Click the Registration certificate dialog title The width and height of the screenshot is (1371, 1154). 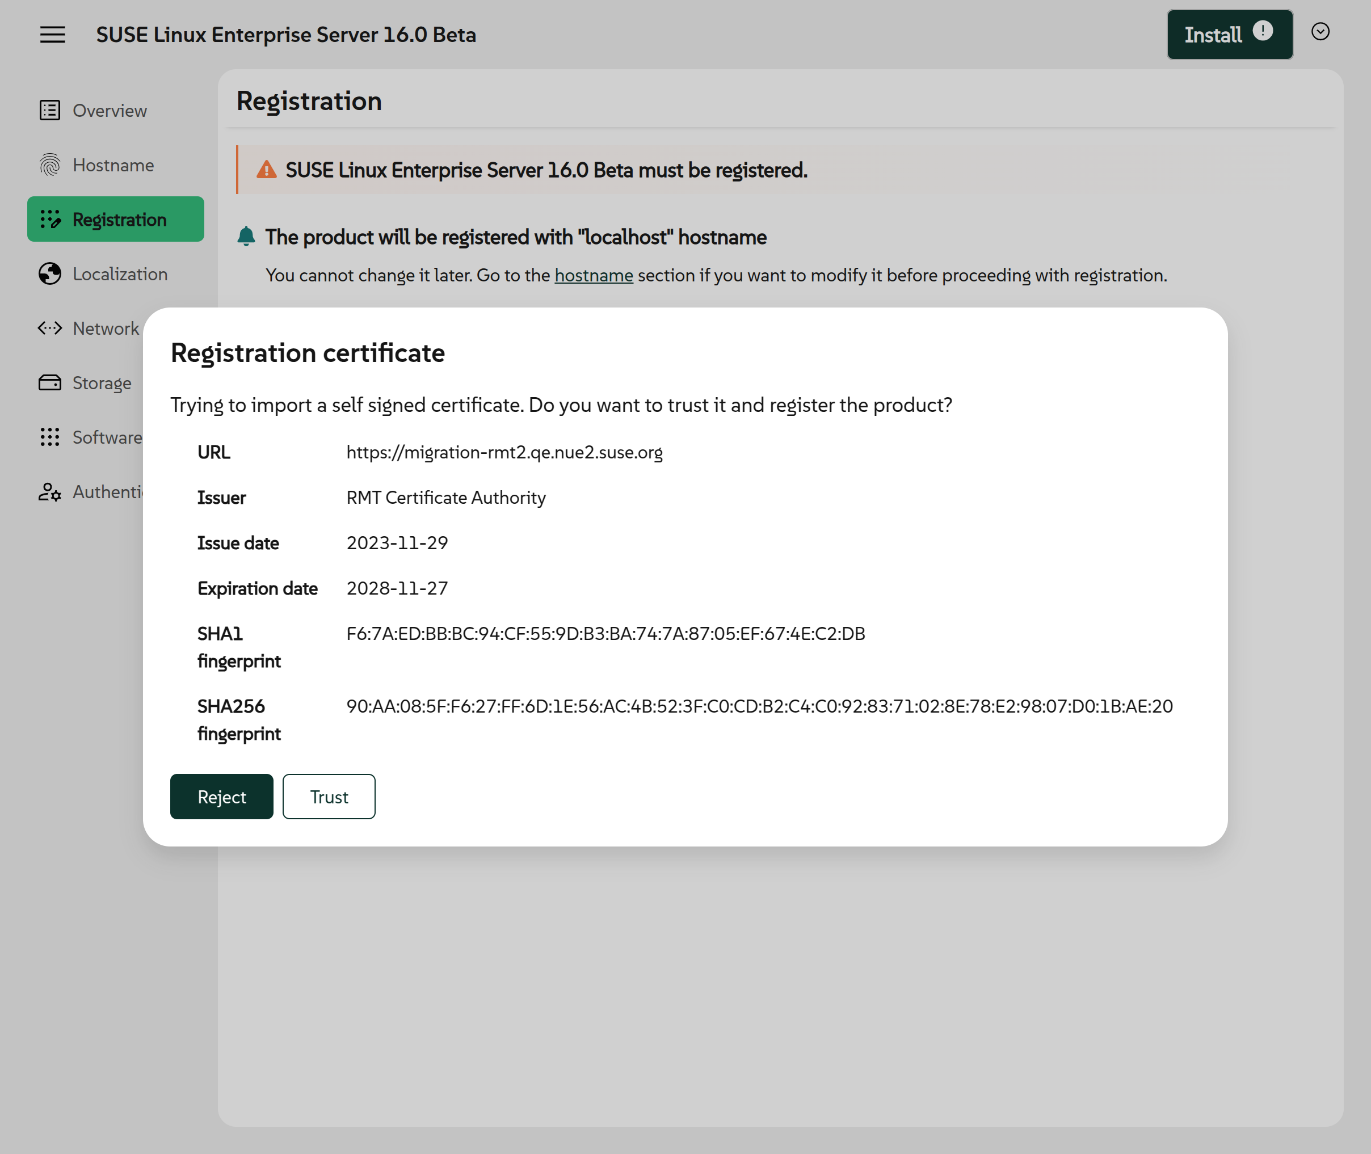tap(308, 353)
